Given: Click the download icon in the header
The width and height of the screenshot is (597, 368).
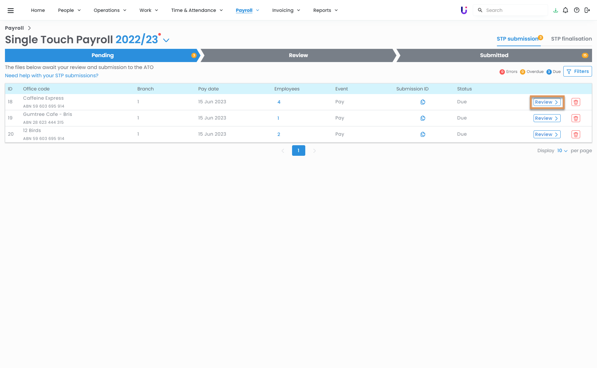Looking at the screenshot, I should pyautogui.click(x=555, y=10).
